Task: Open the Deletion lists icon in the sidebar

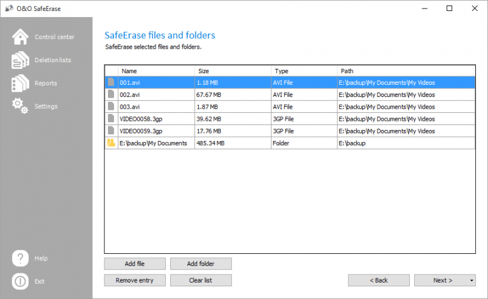Action: point(20,60)
